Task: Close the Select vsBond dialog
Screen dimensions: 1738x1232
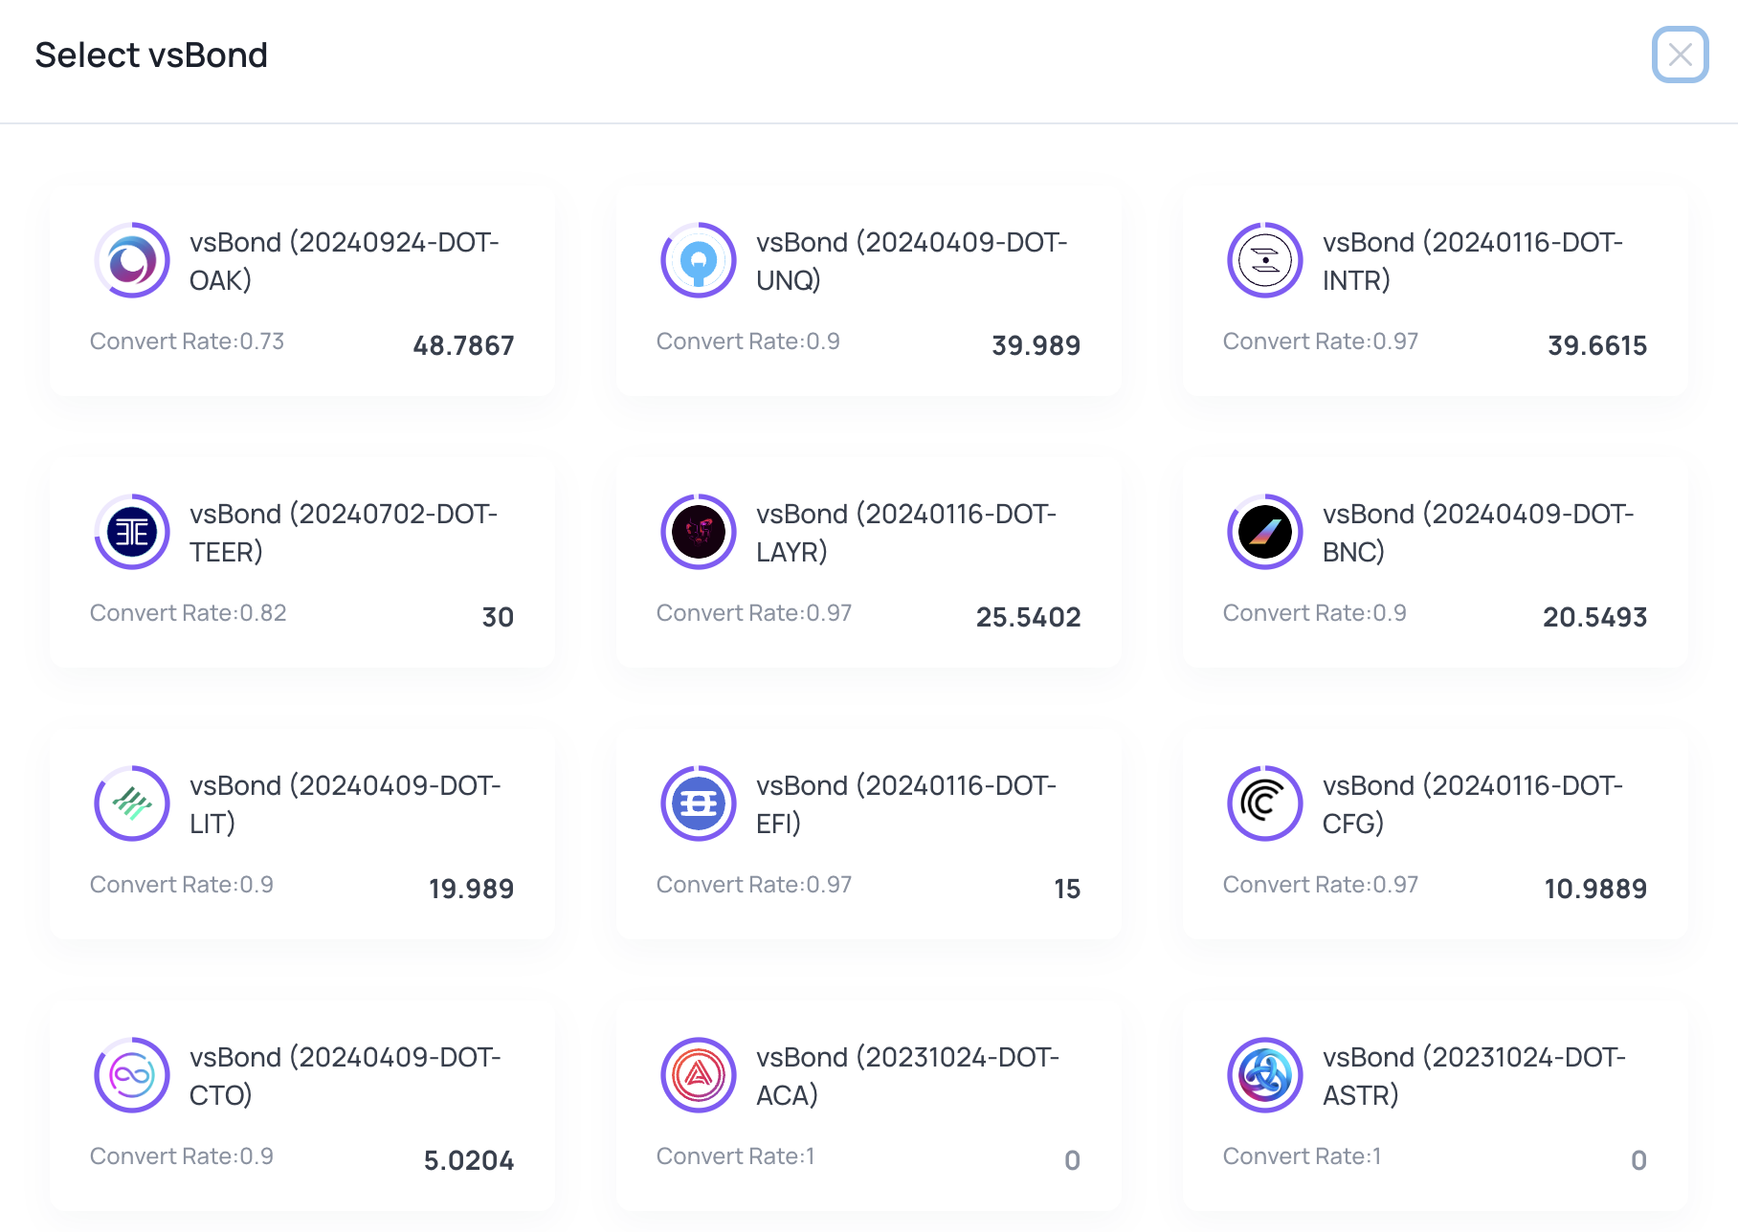Action: tap(1680, 55)
